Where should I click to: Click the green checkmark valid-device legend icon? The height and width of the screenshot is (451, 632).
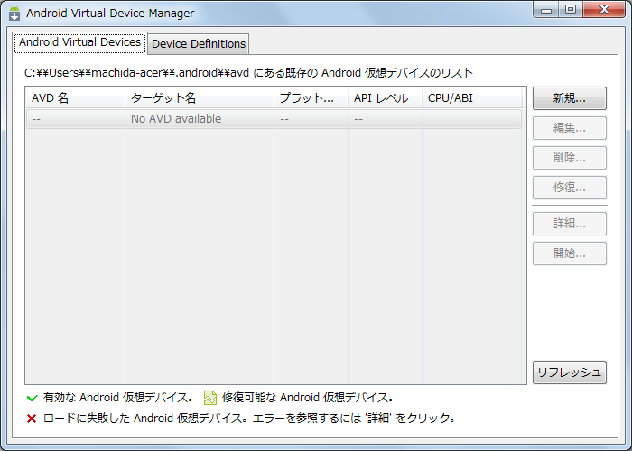coord(32,397)
